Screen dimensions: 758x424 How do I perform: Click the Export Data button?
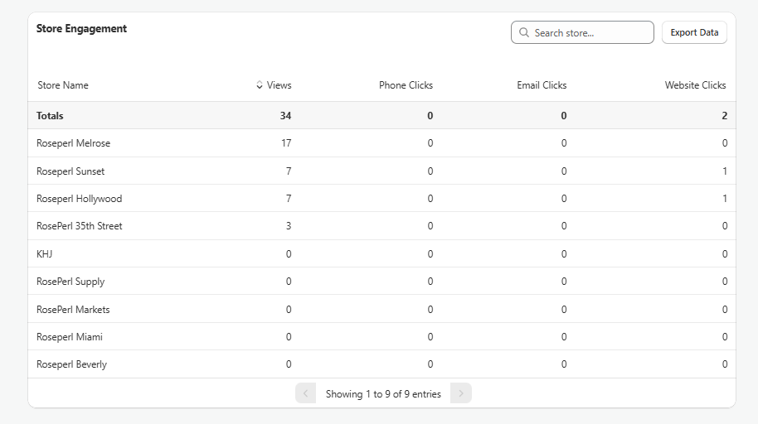point(694,33)
